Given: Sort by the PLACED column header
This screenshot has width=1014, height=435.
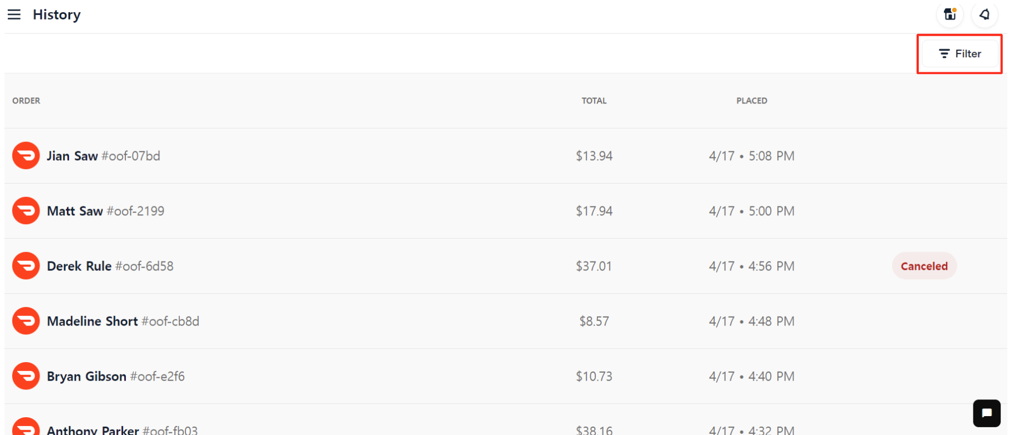Looking at the screenshot, I should (752, 101).
